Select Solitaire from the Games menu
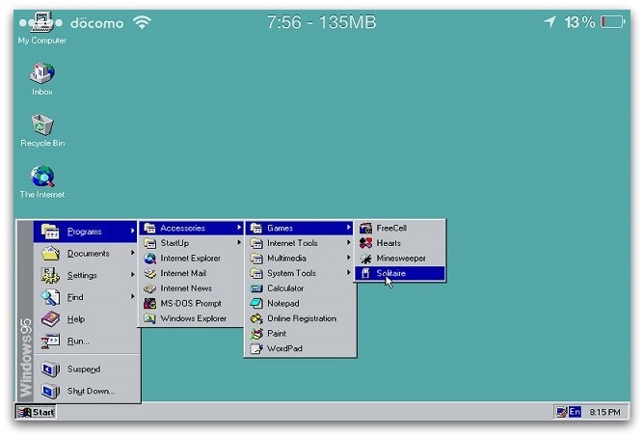The image size is (644, 438). click(x=400, y=273)
